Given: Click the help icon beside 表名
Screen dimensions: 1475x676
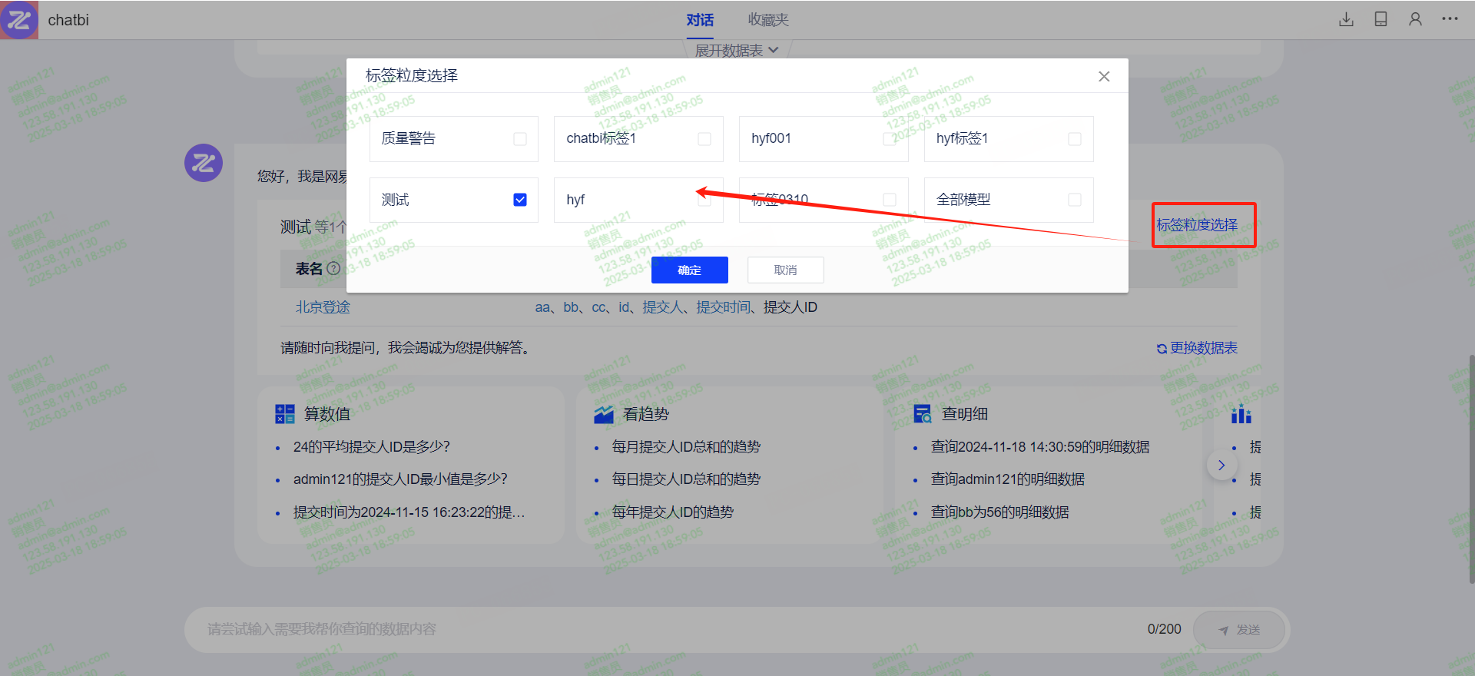Looking at the screenshot, I should [333, 269].
